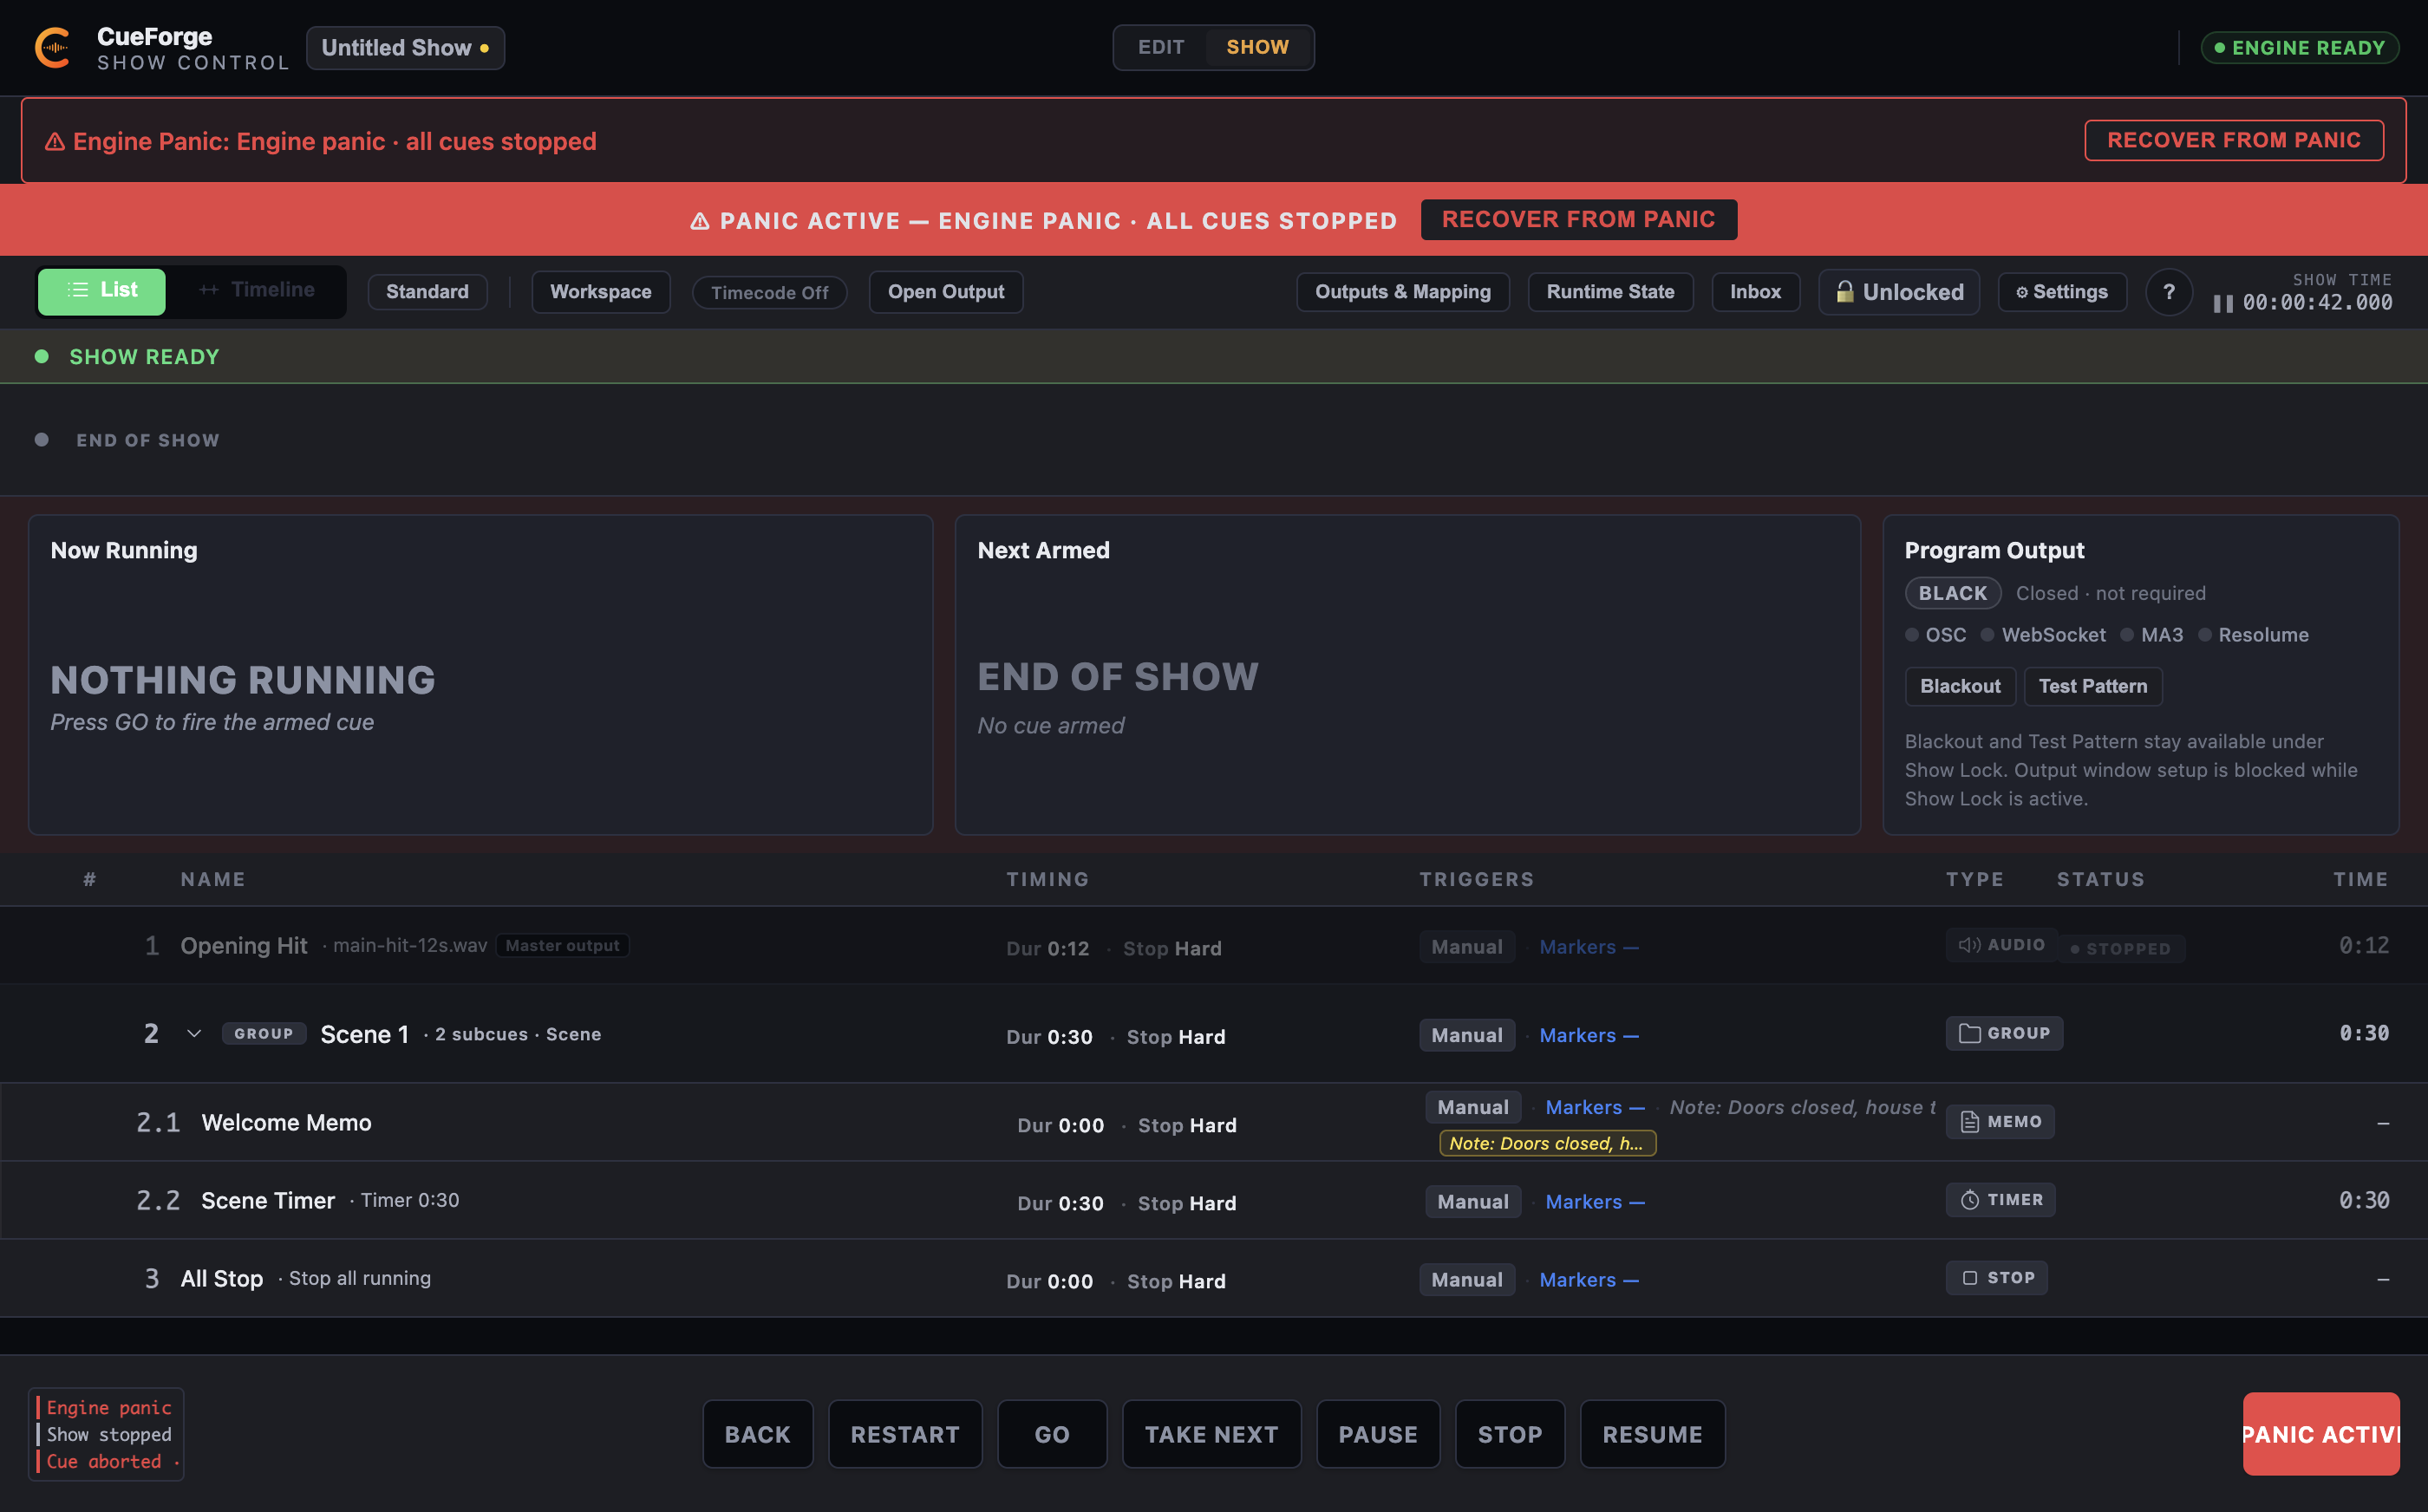The width and height of the screenshot is (2428, 1512).
Task: Toggle the Unlocked show lock
Action: (1898, 292)
